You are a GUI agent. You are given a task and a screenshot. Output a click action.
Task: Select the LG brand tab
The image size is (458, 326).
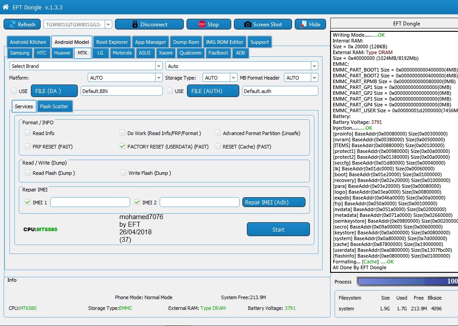point(100,53)
